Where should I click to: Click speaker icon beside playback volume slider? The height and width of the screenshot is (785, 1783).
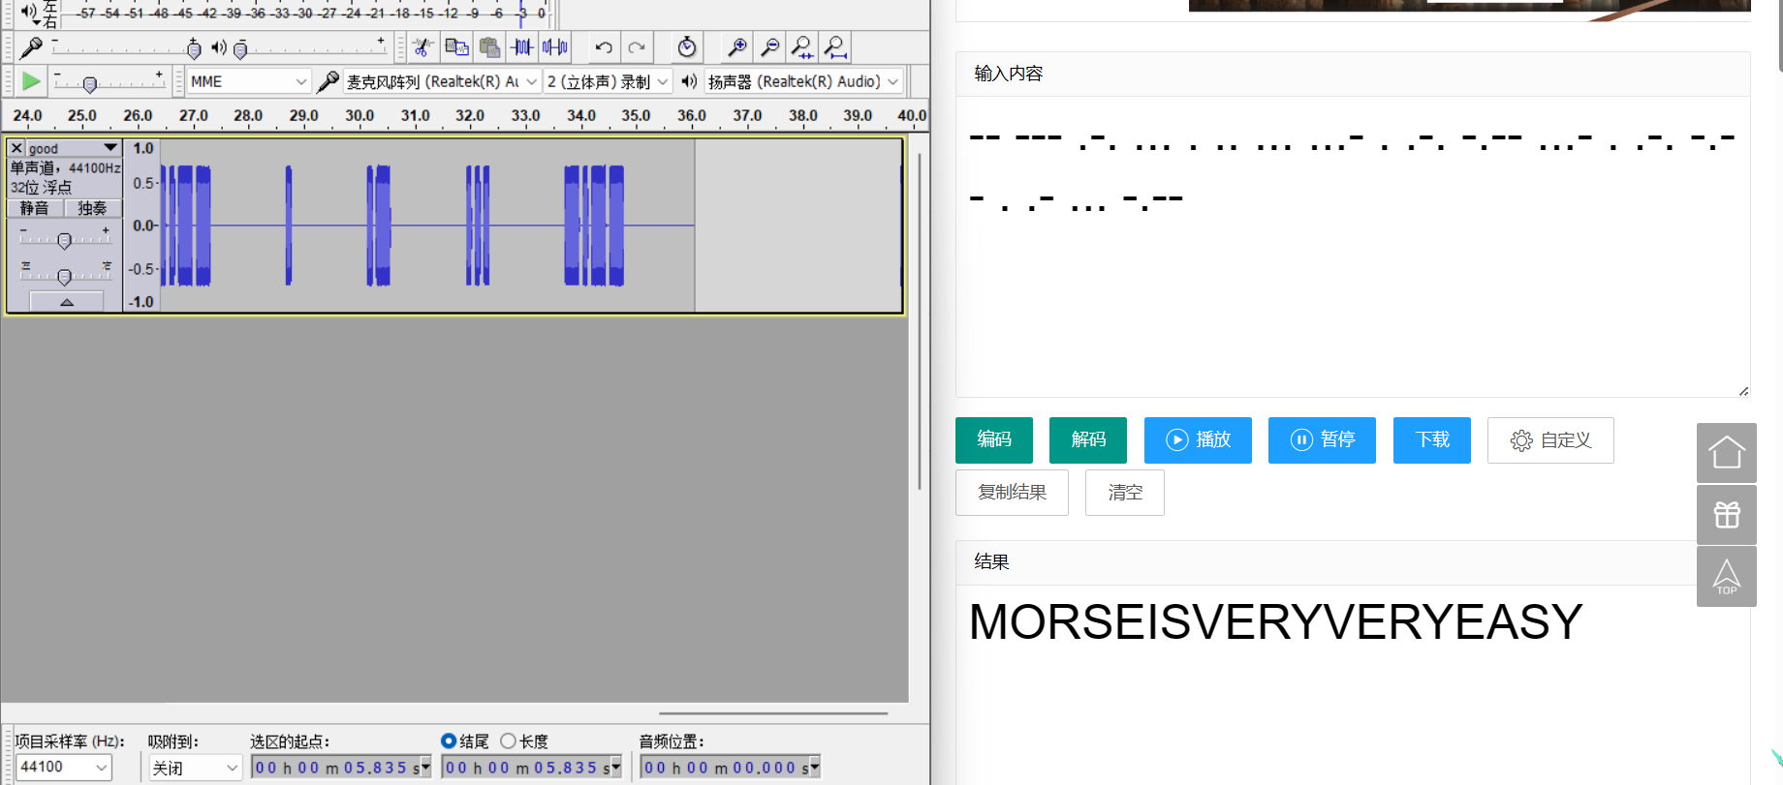(x=220, y=47)
